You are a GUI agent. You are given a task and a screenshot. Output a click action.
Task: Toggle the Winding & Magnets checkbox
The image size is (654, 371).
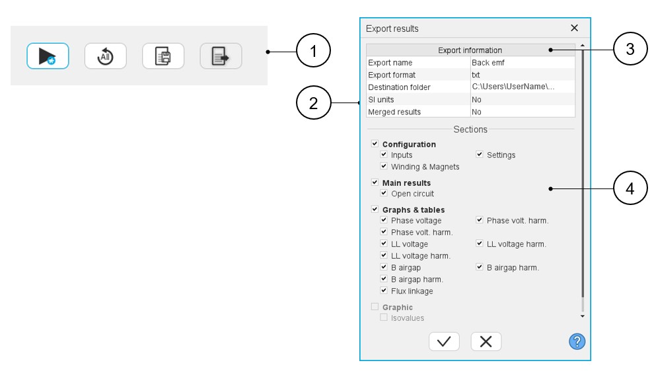(384, 167)
